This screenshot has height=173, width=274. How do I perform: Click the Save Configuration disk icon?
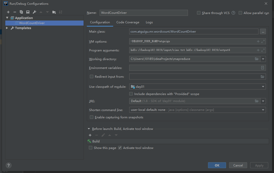(x=28, y=12)
